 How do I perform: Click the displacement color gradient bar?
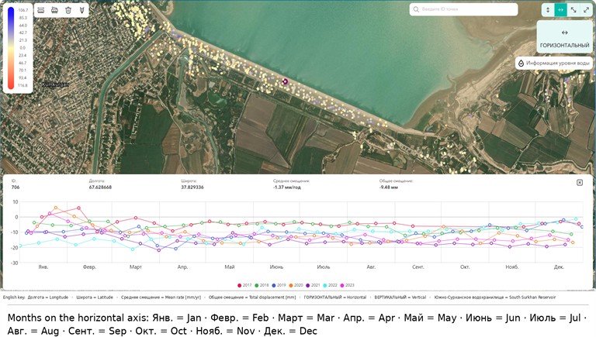pos(11,47)
